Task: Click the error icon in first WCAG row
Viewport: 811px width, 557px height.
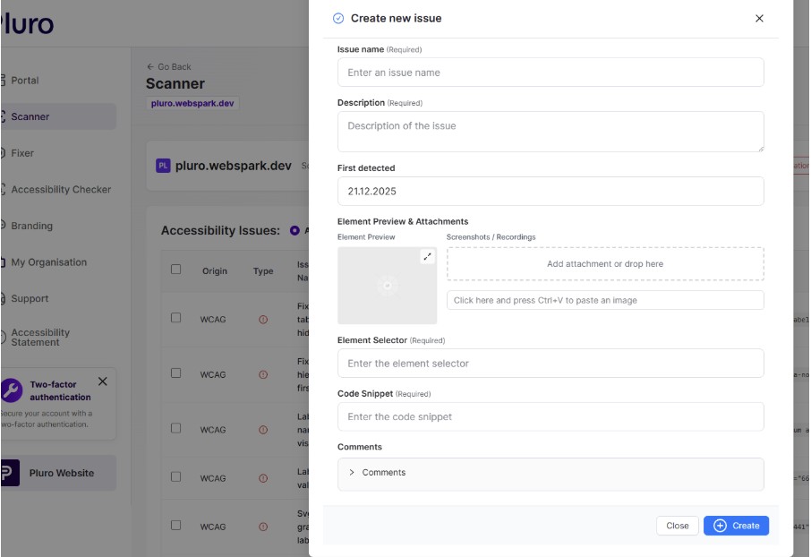Action: point(263,319)
